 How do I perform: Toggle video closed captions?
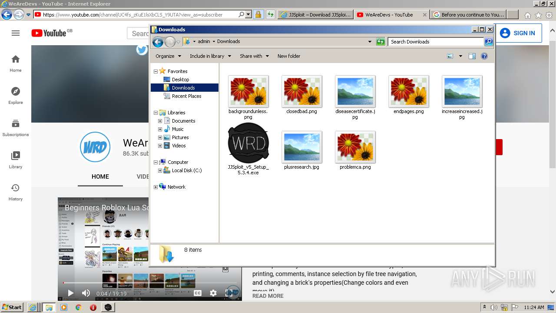tap(198, 293)
